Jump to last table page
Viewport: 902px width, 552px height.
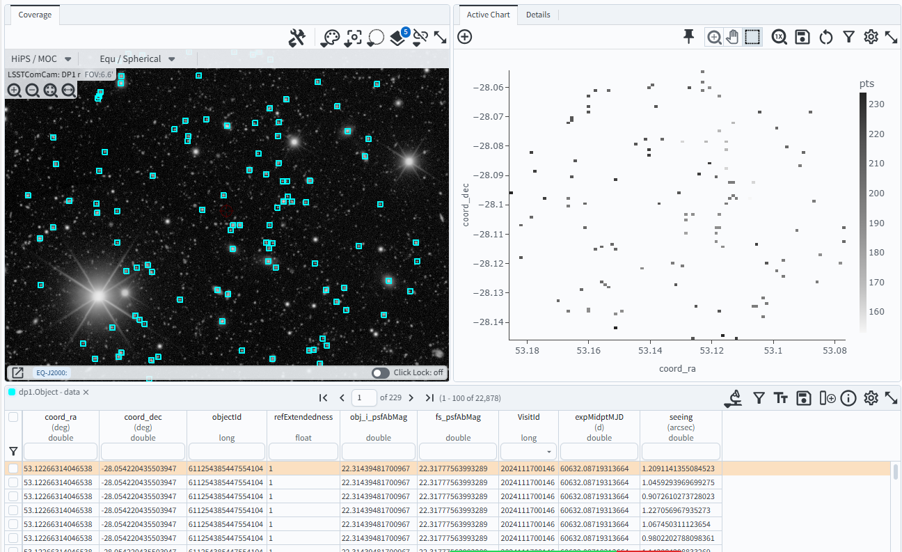click(x=429, y=398)
